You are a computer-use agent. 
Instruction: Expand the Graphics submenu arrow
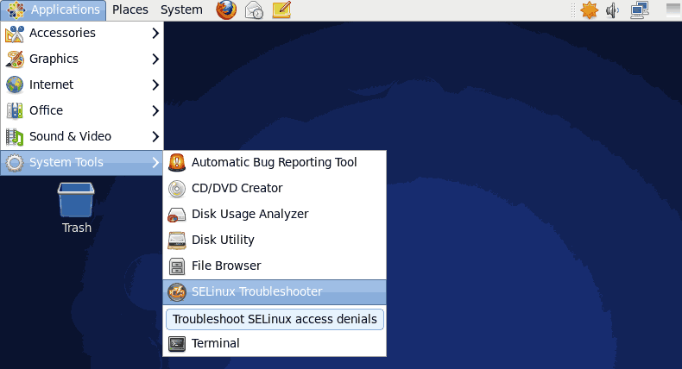tap(155, 59)
